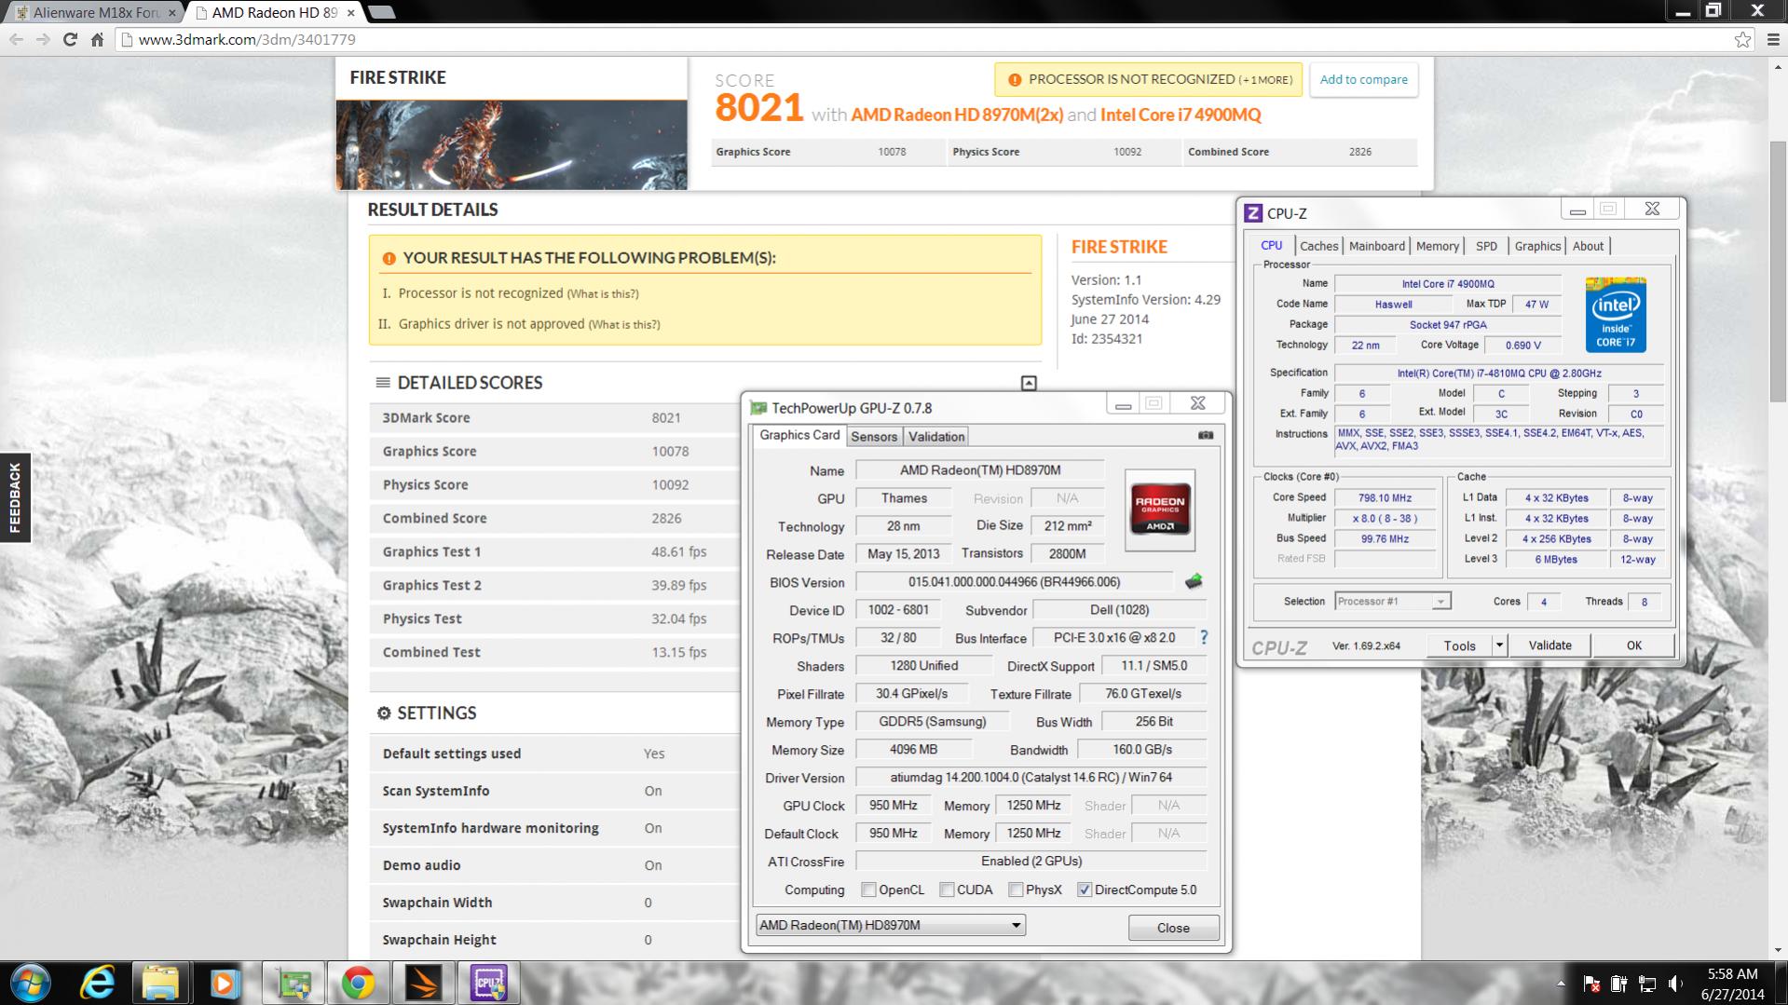Open Processor #1 selection dropdown in CPU-Z

coord(1393,601)
